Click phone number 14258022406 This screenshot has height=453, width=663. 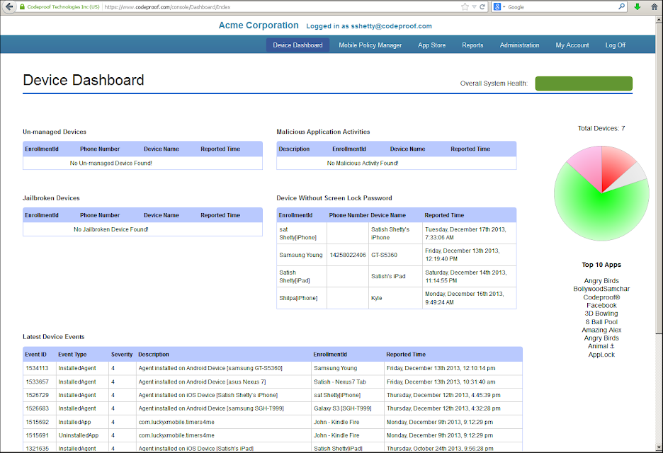click(348, 256)
